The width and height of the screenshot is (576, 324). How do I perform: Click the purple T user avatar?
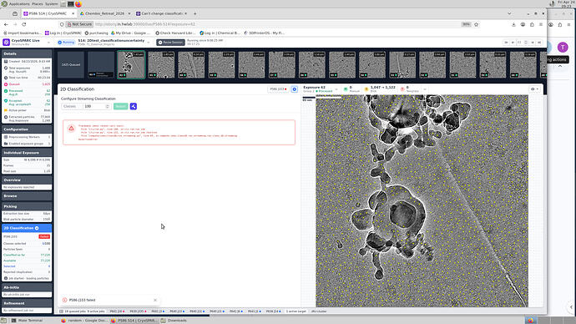coord(563,47)
